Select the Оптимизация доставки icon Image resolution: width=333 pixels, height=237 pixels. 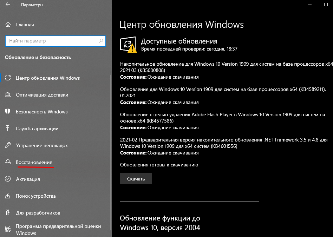tap(8, 95)
